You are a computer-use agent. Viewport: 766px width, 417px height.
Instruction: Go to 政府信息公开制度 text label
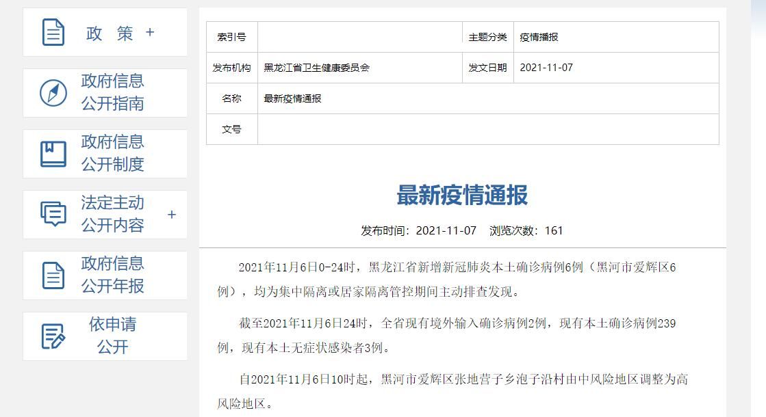[x=113, y=153]
